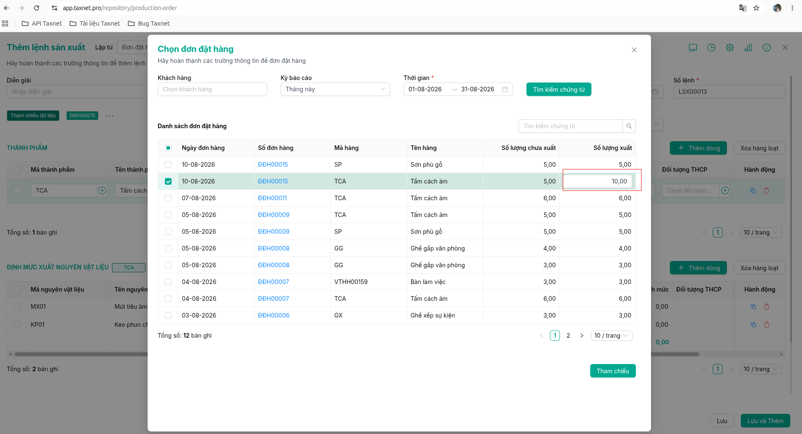Go to page 2 of the order list

568,336
